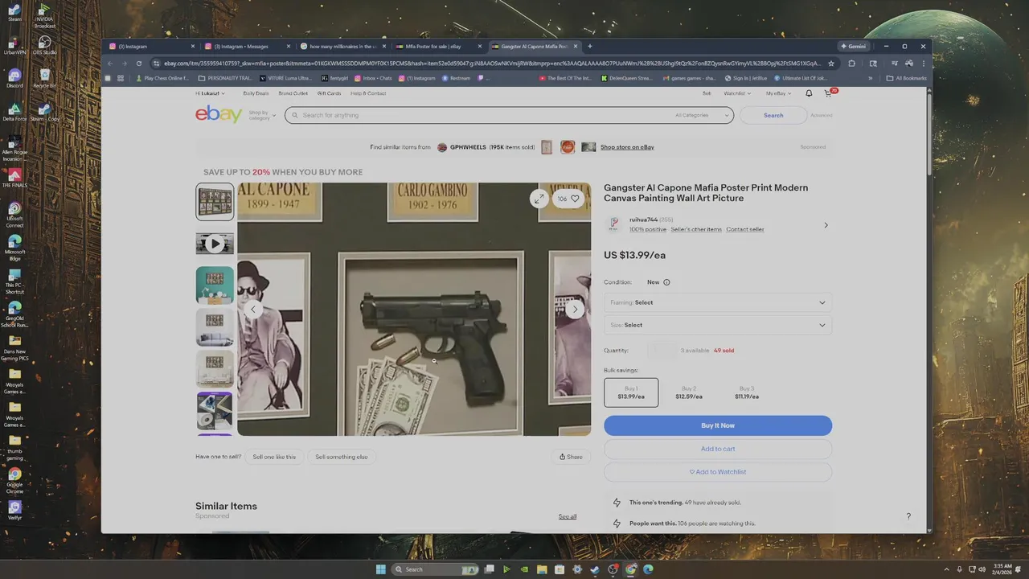Open Microsoft Edge from the taskbar
This screenshot has width=1029, height=579.
(648, 569)
